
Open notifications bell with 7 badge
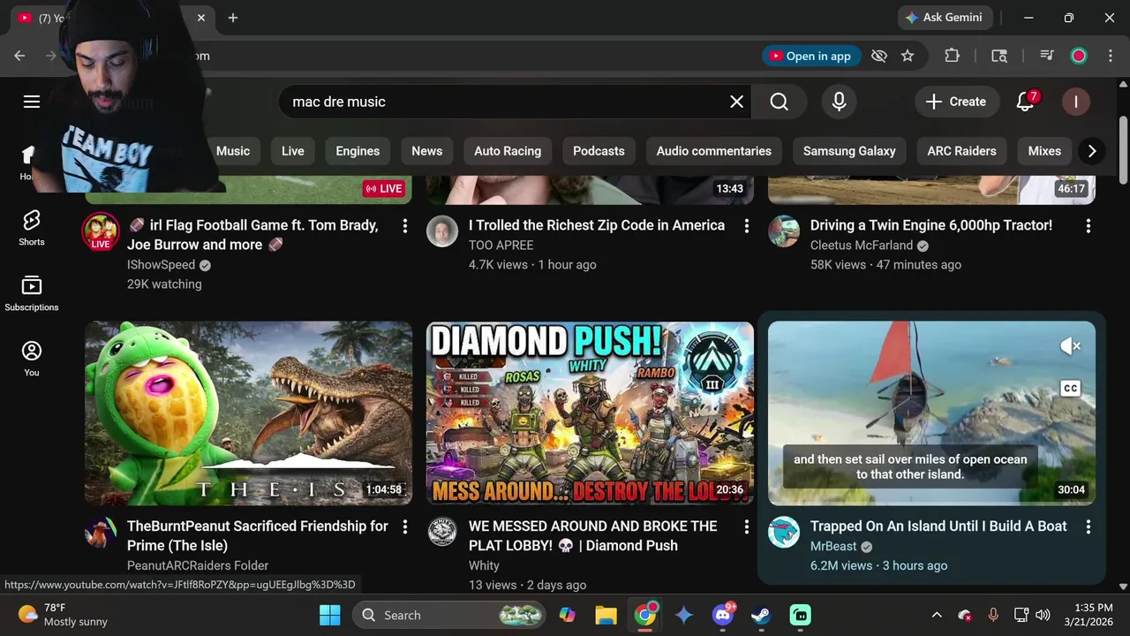point(1025,102)
